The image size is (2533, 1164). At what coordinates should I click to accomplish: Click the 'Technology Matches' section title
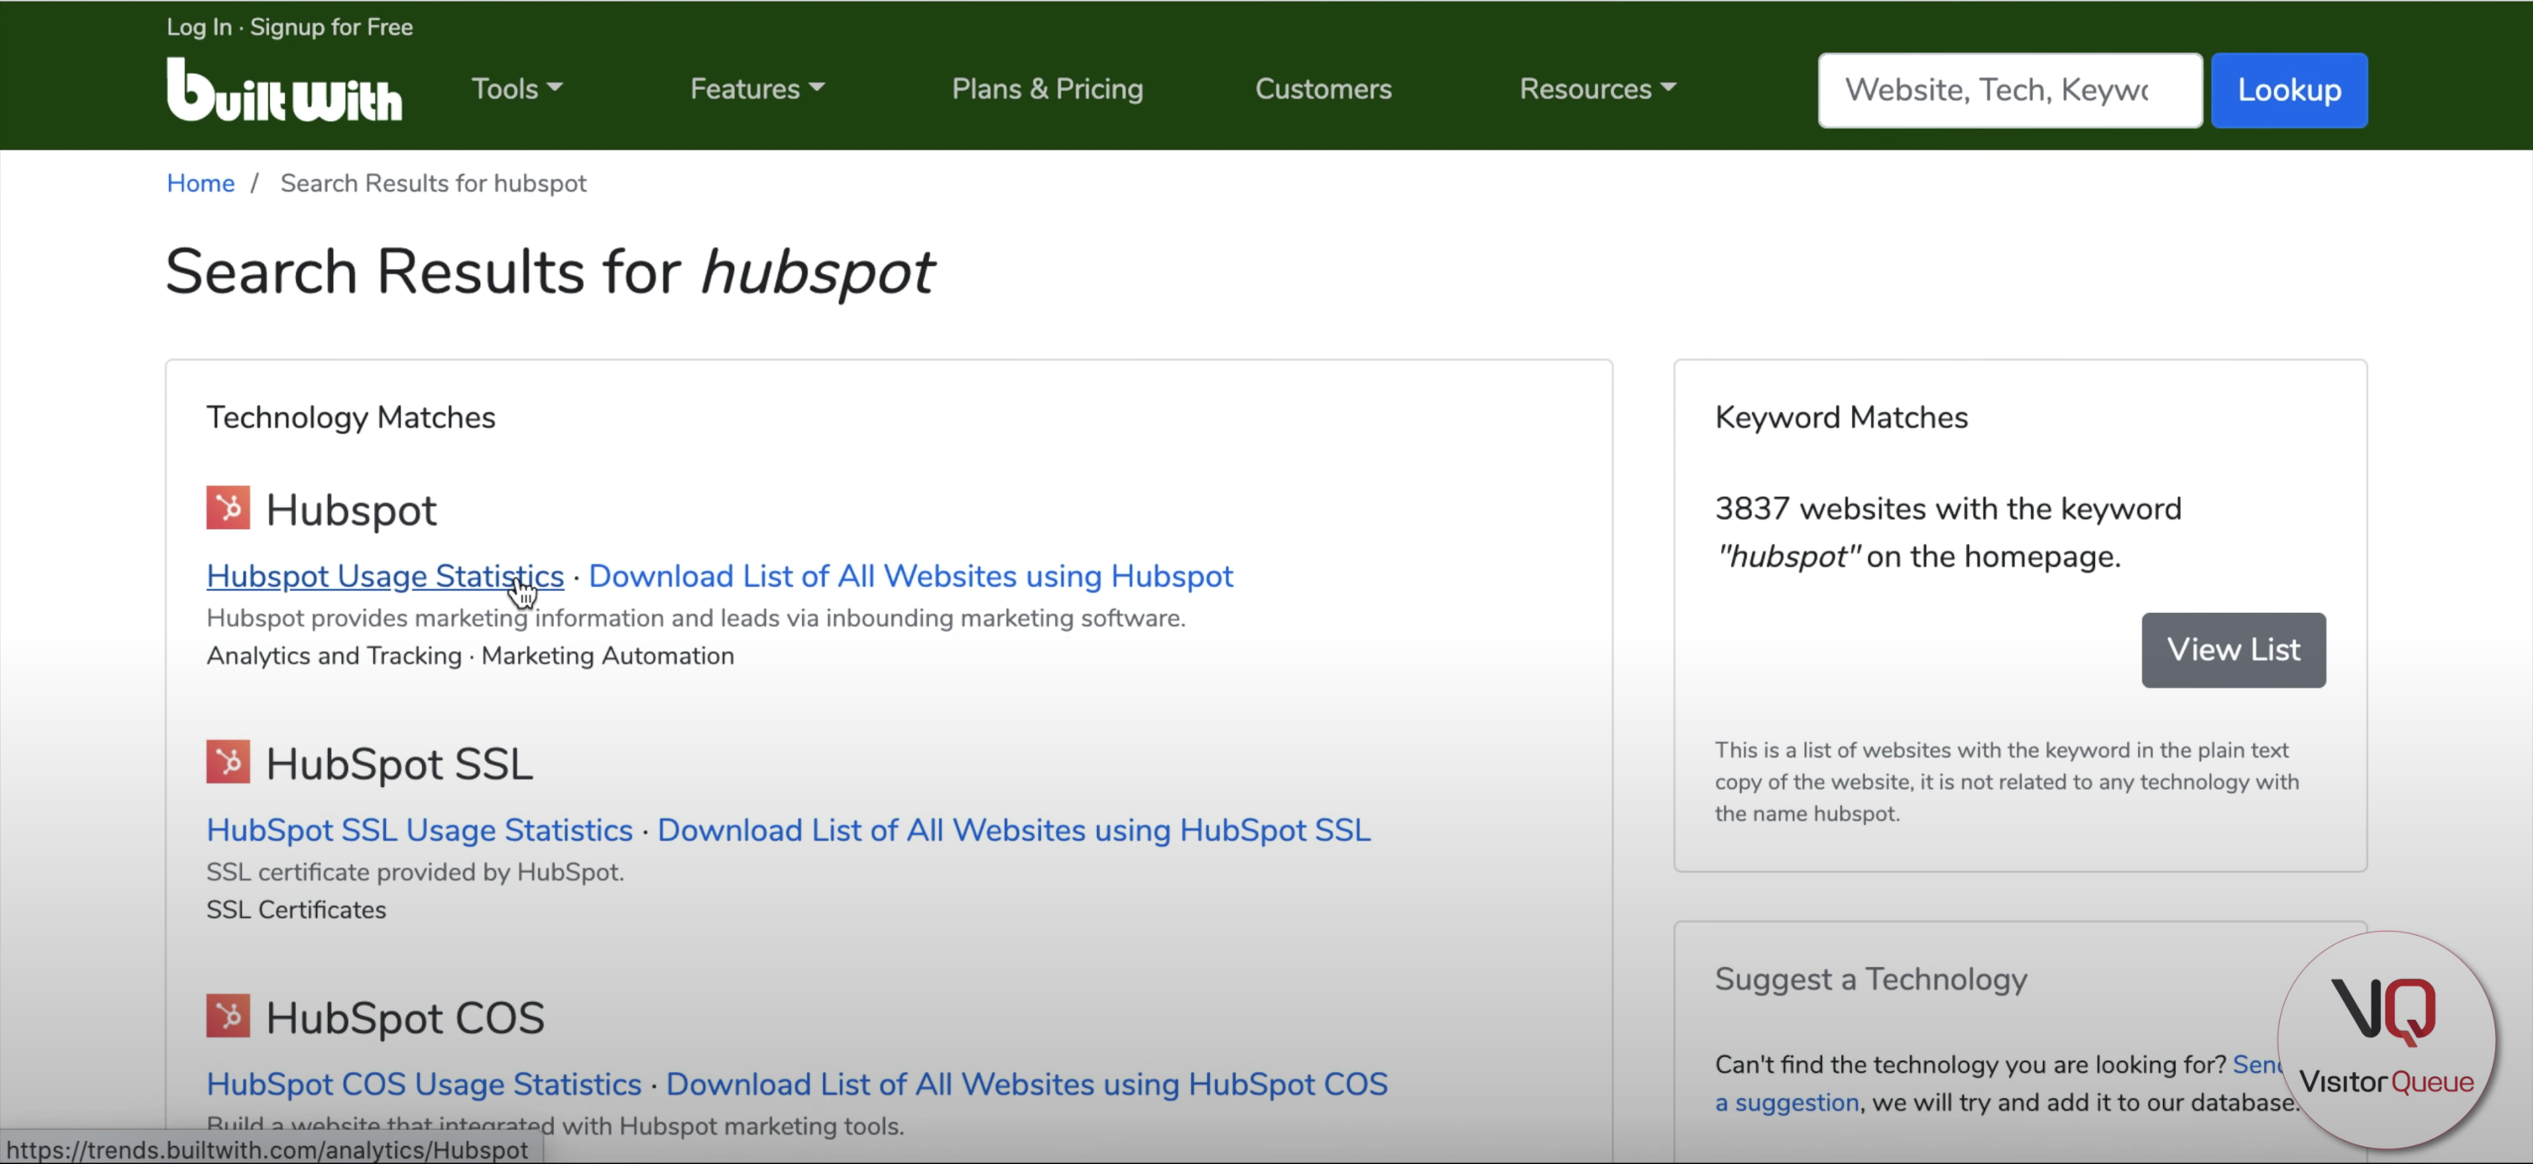351,418
